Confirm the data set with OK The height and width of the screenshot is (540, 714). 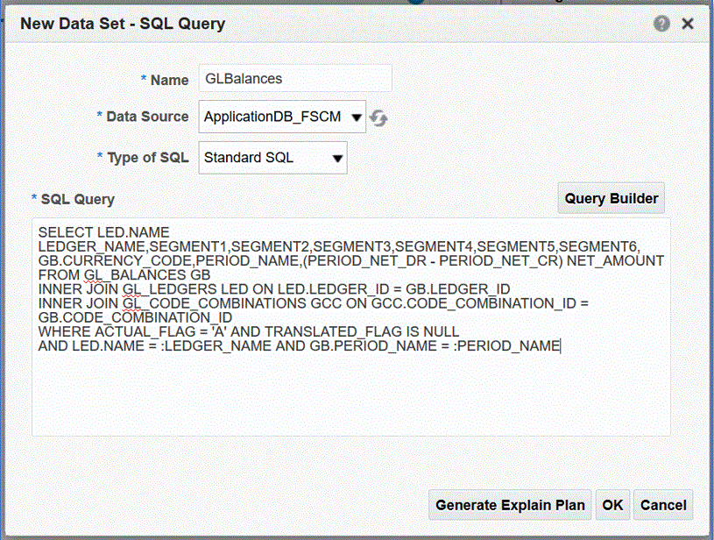pos(612,505)
